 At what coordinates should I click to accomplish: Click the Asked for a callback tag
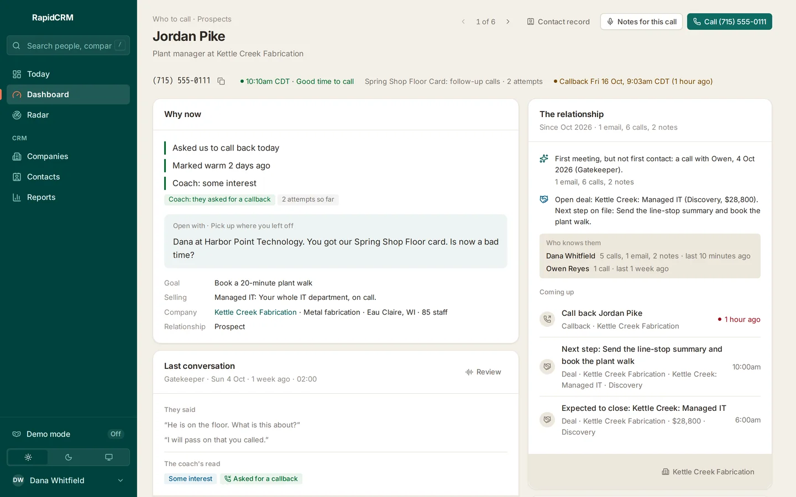click(261, 479)
